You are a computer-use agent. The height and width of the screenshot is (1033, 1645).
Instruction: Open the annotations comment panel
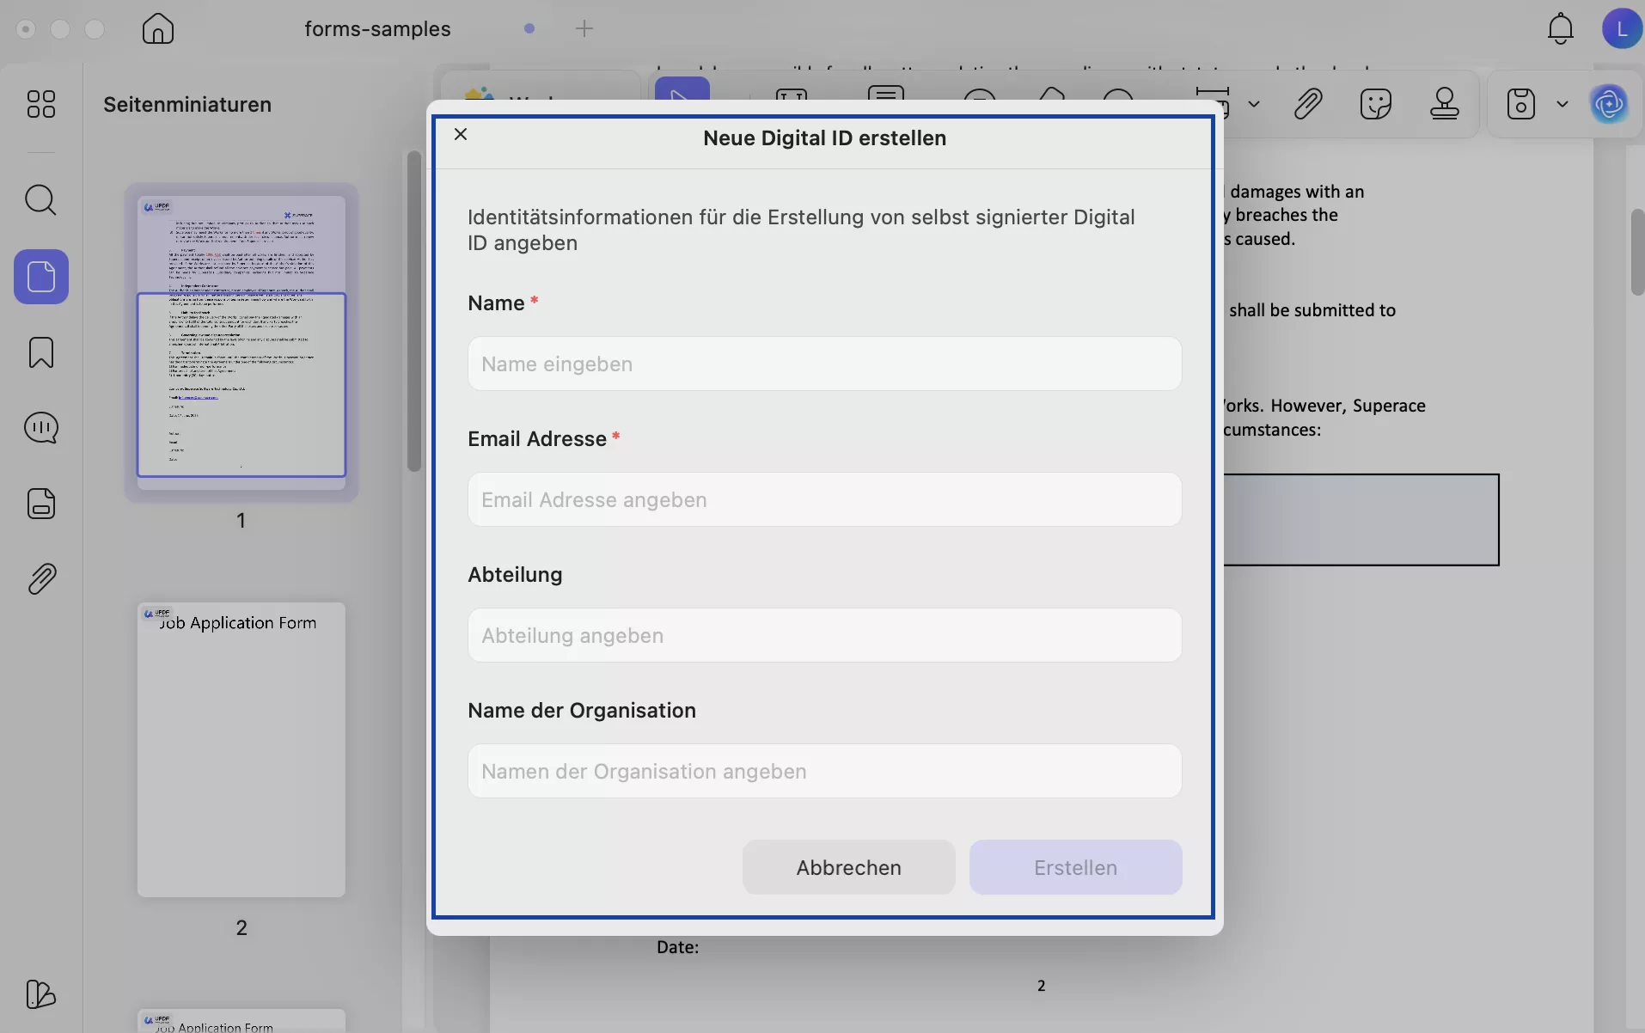pos(40,428)
